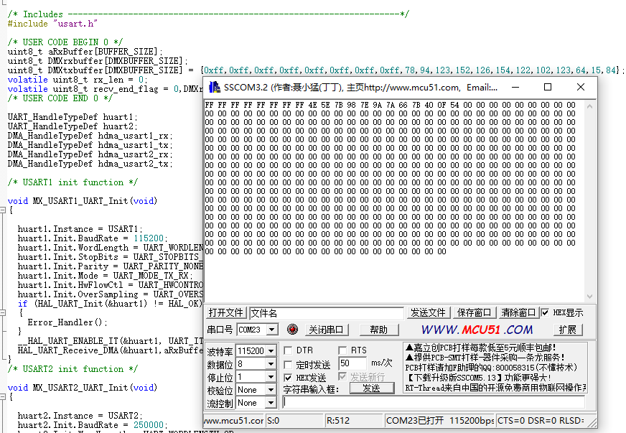
Task: Click the volatile uint8_t rx_len line
Action: tap(78, 80)
